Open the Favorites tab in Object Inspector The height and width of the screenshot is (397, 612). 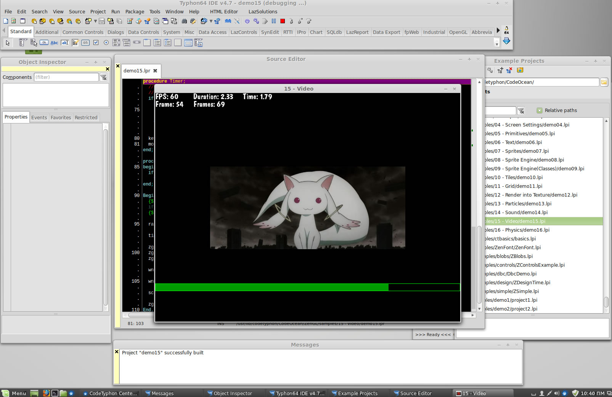point(61,118)
